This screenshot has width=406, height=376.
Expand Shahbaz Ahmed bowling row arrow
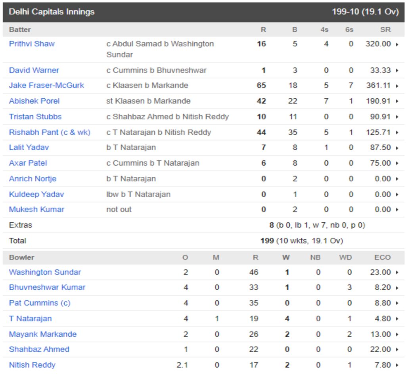[x=397, y=349]
